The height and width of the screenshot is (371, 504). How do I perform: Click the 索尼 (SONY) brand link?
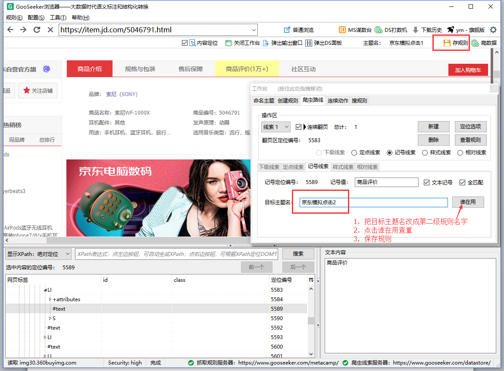pos(122,94)
